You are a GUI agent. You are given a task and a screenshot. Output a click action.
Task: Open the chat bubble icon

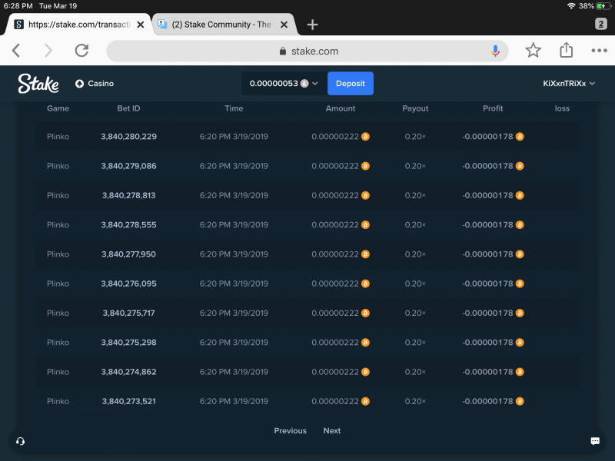(595, 441)
